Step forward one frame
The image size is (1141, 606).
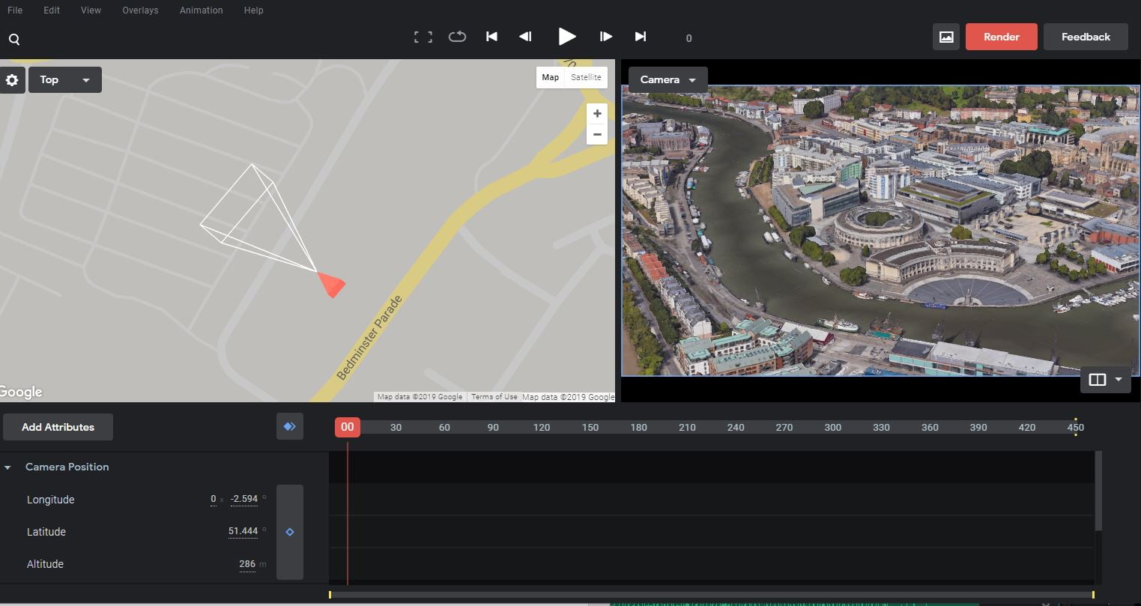pyautogui.click(x=606, y=37)
